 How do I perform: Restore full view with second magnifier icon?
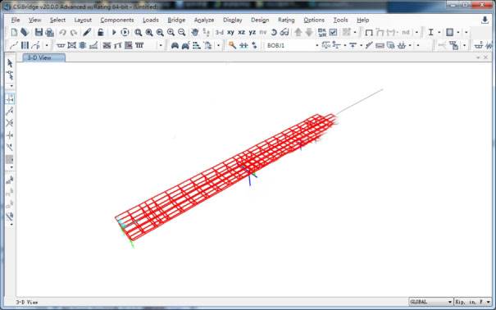click(149, 32)
